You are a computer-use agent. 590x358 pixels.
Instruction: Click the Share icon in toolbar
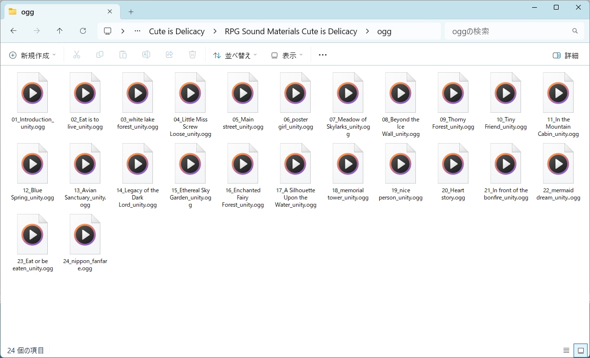pyautogui.click(x=169, y=55)
